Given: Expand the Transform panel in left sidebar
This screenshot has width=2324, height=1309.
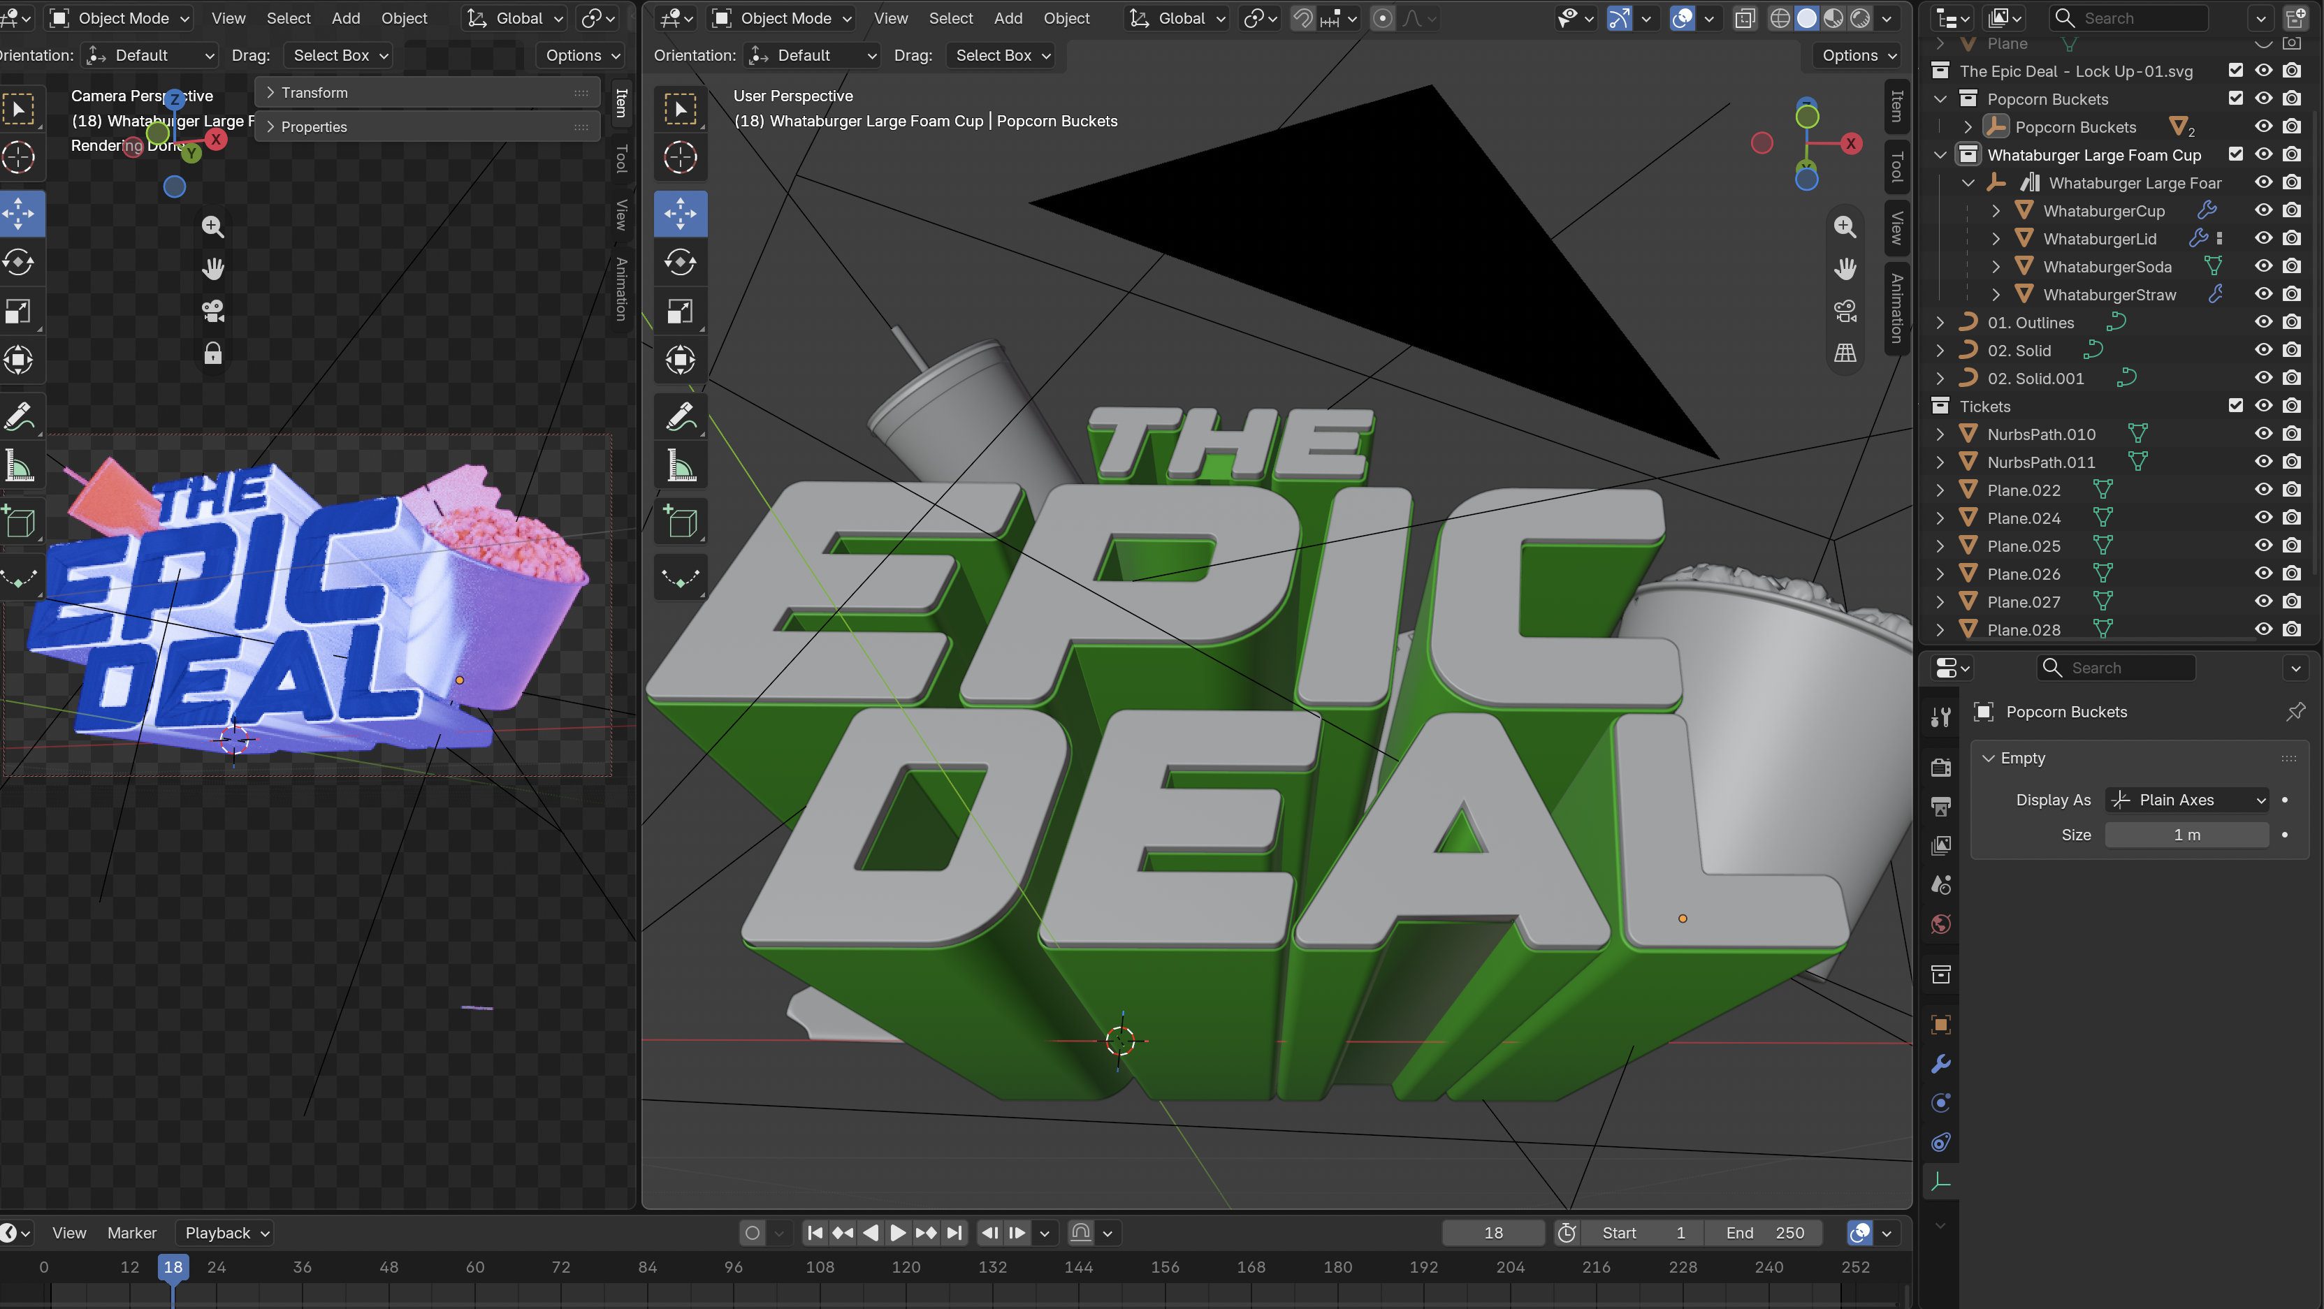Looking at the screenshot, I should 428,93.
